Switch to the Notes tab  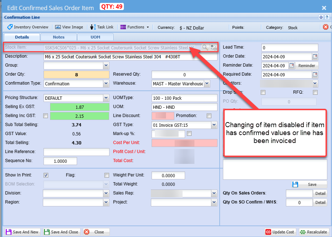59,37
